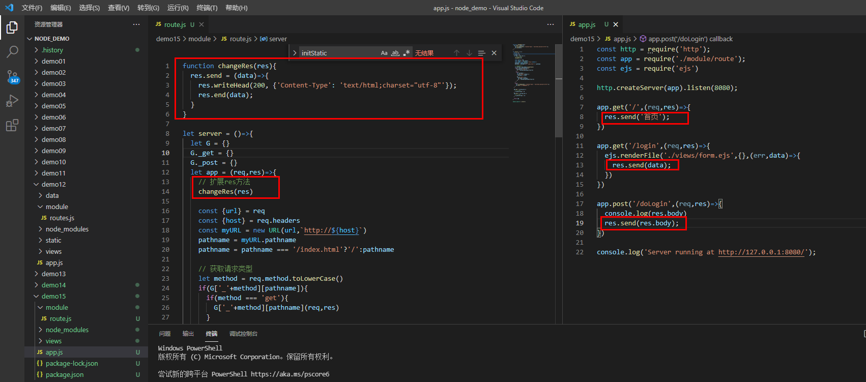Click the VS Code logo icon
This screenshot has width=866, height=382.
pyautogui.click(x=9, y=8)
